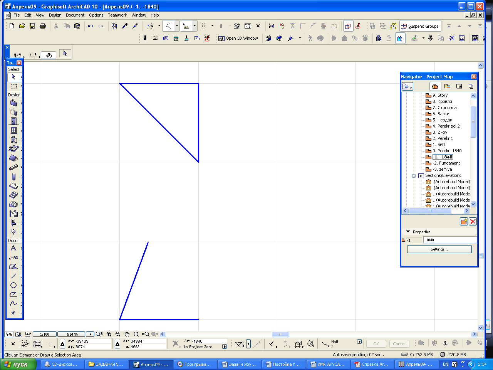This screenshot has width=493, height=370.
Task: Save the project with the floppy icon
Action: 32,26
